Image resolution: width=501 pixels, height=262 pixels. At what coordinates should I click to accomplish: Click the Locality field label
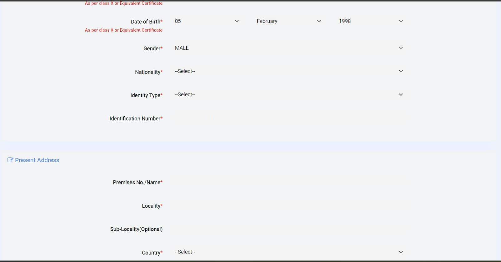(x=152, y=206)
